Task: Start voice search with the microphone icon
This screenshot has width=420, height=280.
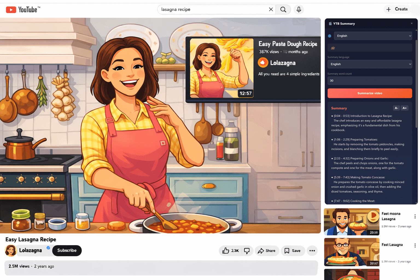Action: [299, 10]
